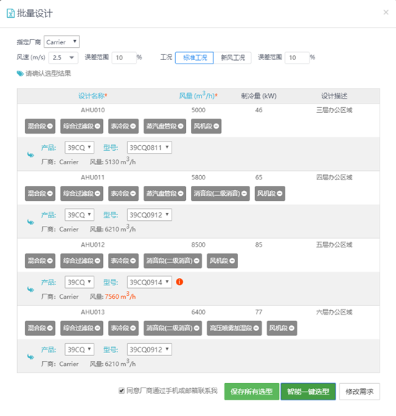Open the 型号 39CQ0811 dropdown

[x=149, y=147]
